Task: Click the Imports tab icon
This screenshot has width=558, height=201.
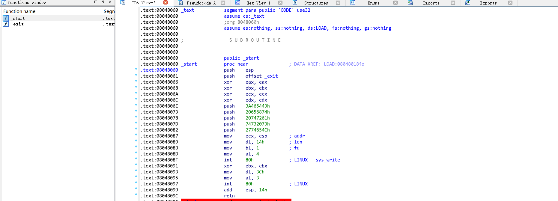Action: tap(410, 3)
